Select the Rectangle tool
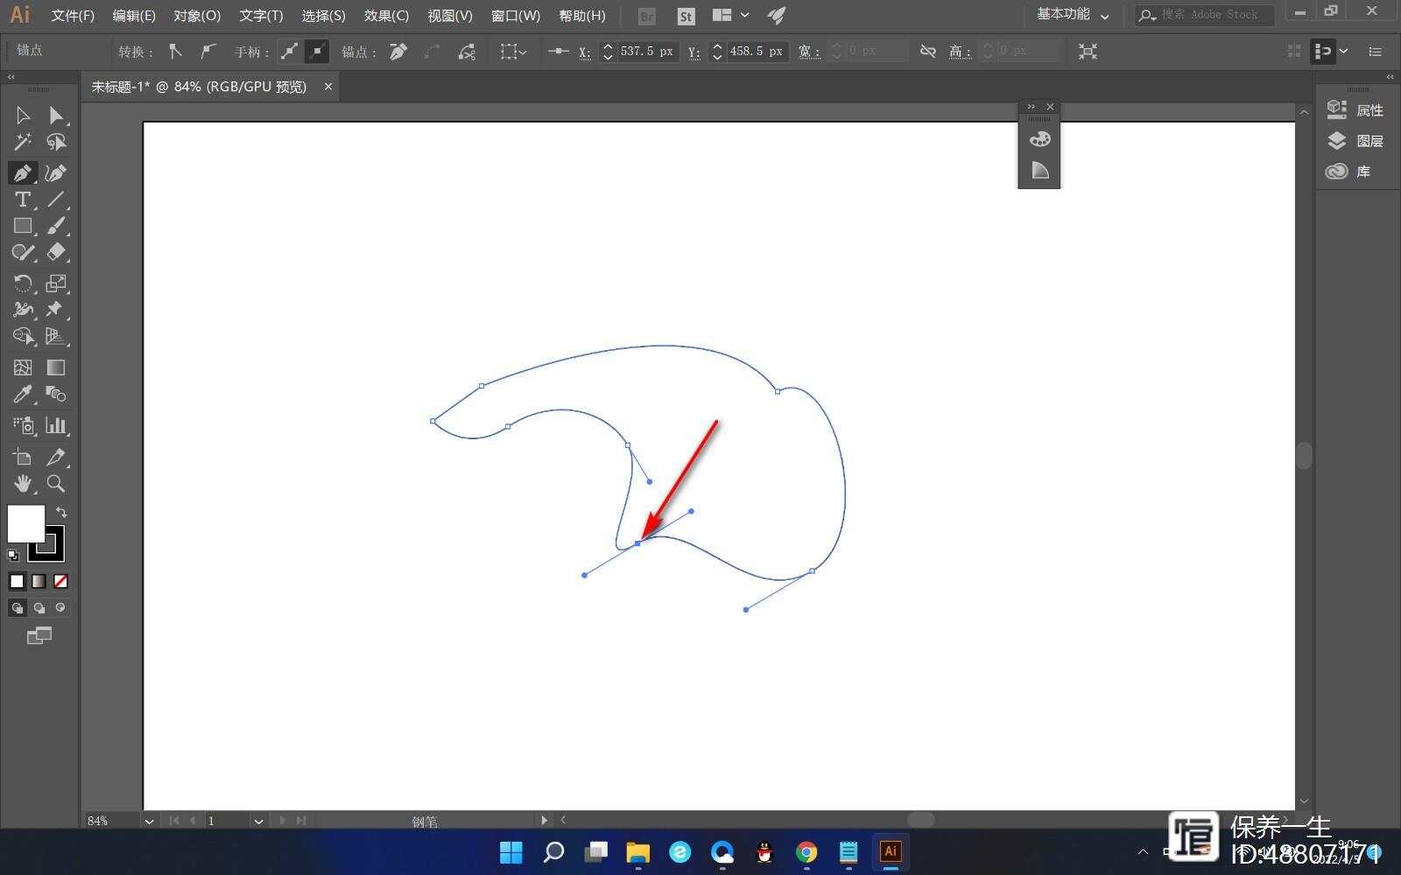 (x=23, y=226)
